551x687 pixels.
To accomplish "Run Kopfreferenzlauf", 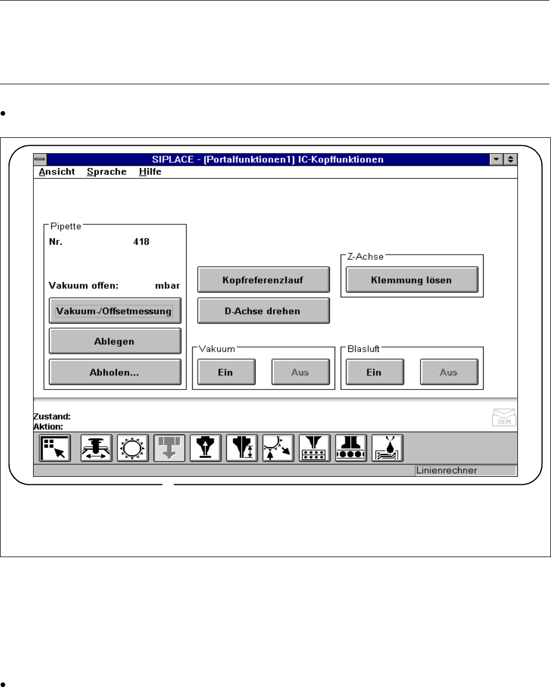I will tap(263, 280).
